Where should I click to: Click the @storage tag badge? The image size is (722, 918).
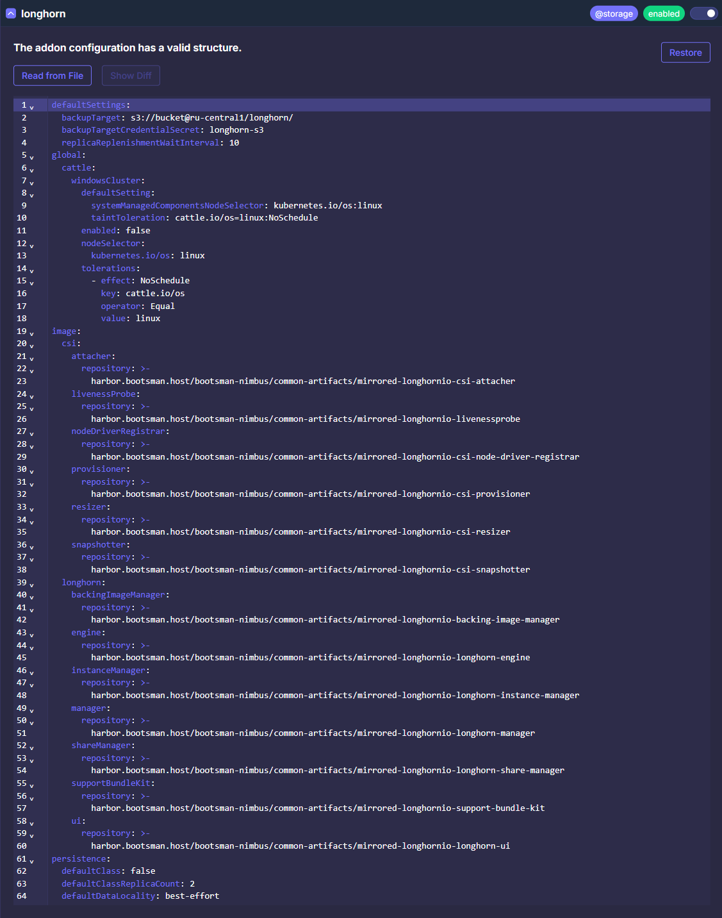click(613, 13)
